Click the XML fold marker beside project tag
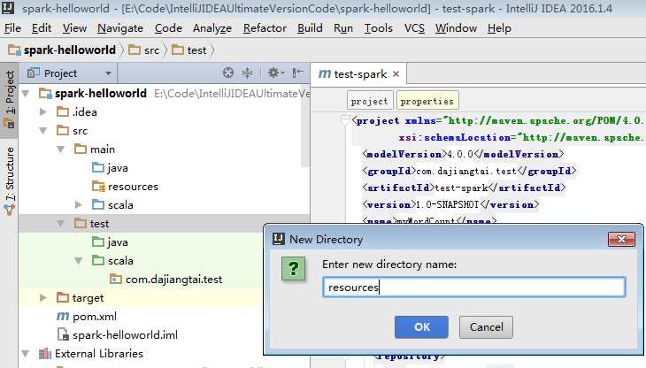The image size is (646, 368). [345, 119]
